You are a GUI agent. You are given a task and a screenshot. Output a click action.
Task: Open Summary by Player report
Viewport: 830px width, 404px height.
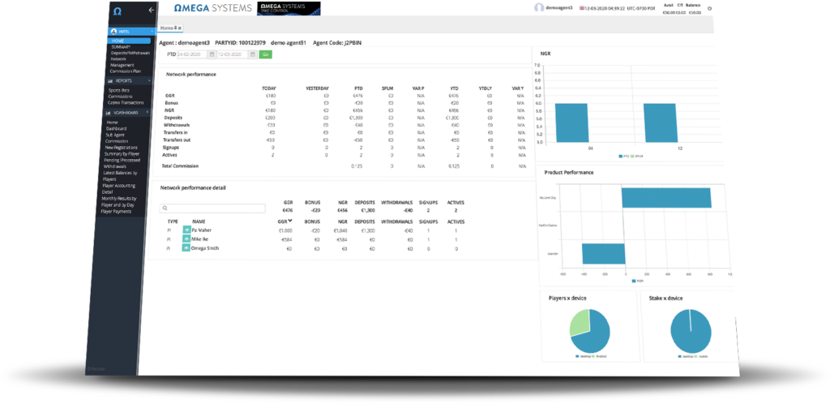click(122, 154)
